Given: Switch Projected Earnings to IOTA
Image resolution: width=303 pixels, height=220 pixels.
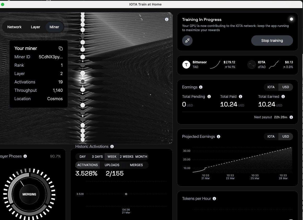Looking at the screenshot, I should (x=271, y=137).
